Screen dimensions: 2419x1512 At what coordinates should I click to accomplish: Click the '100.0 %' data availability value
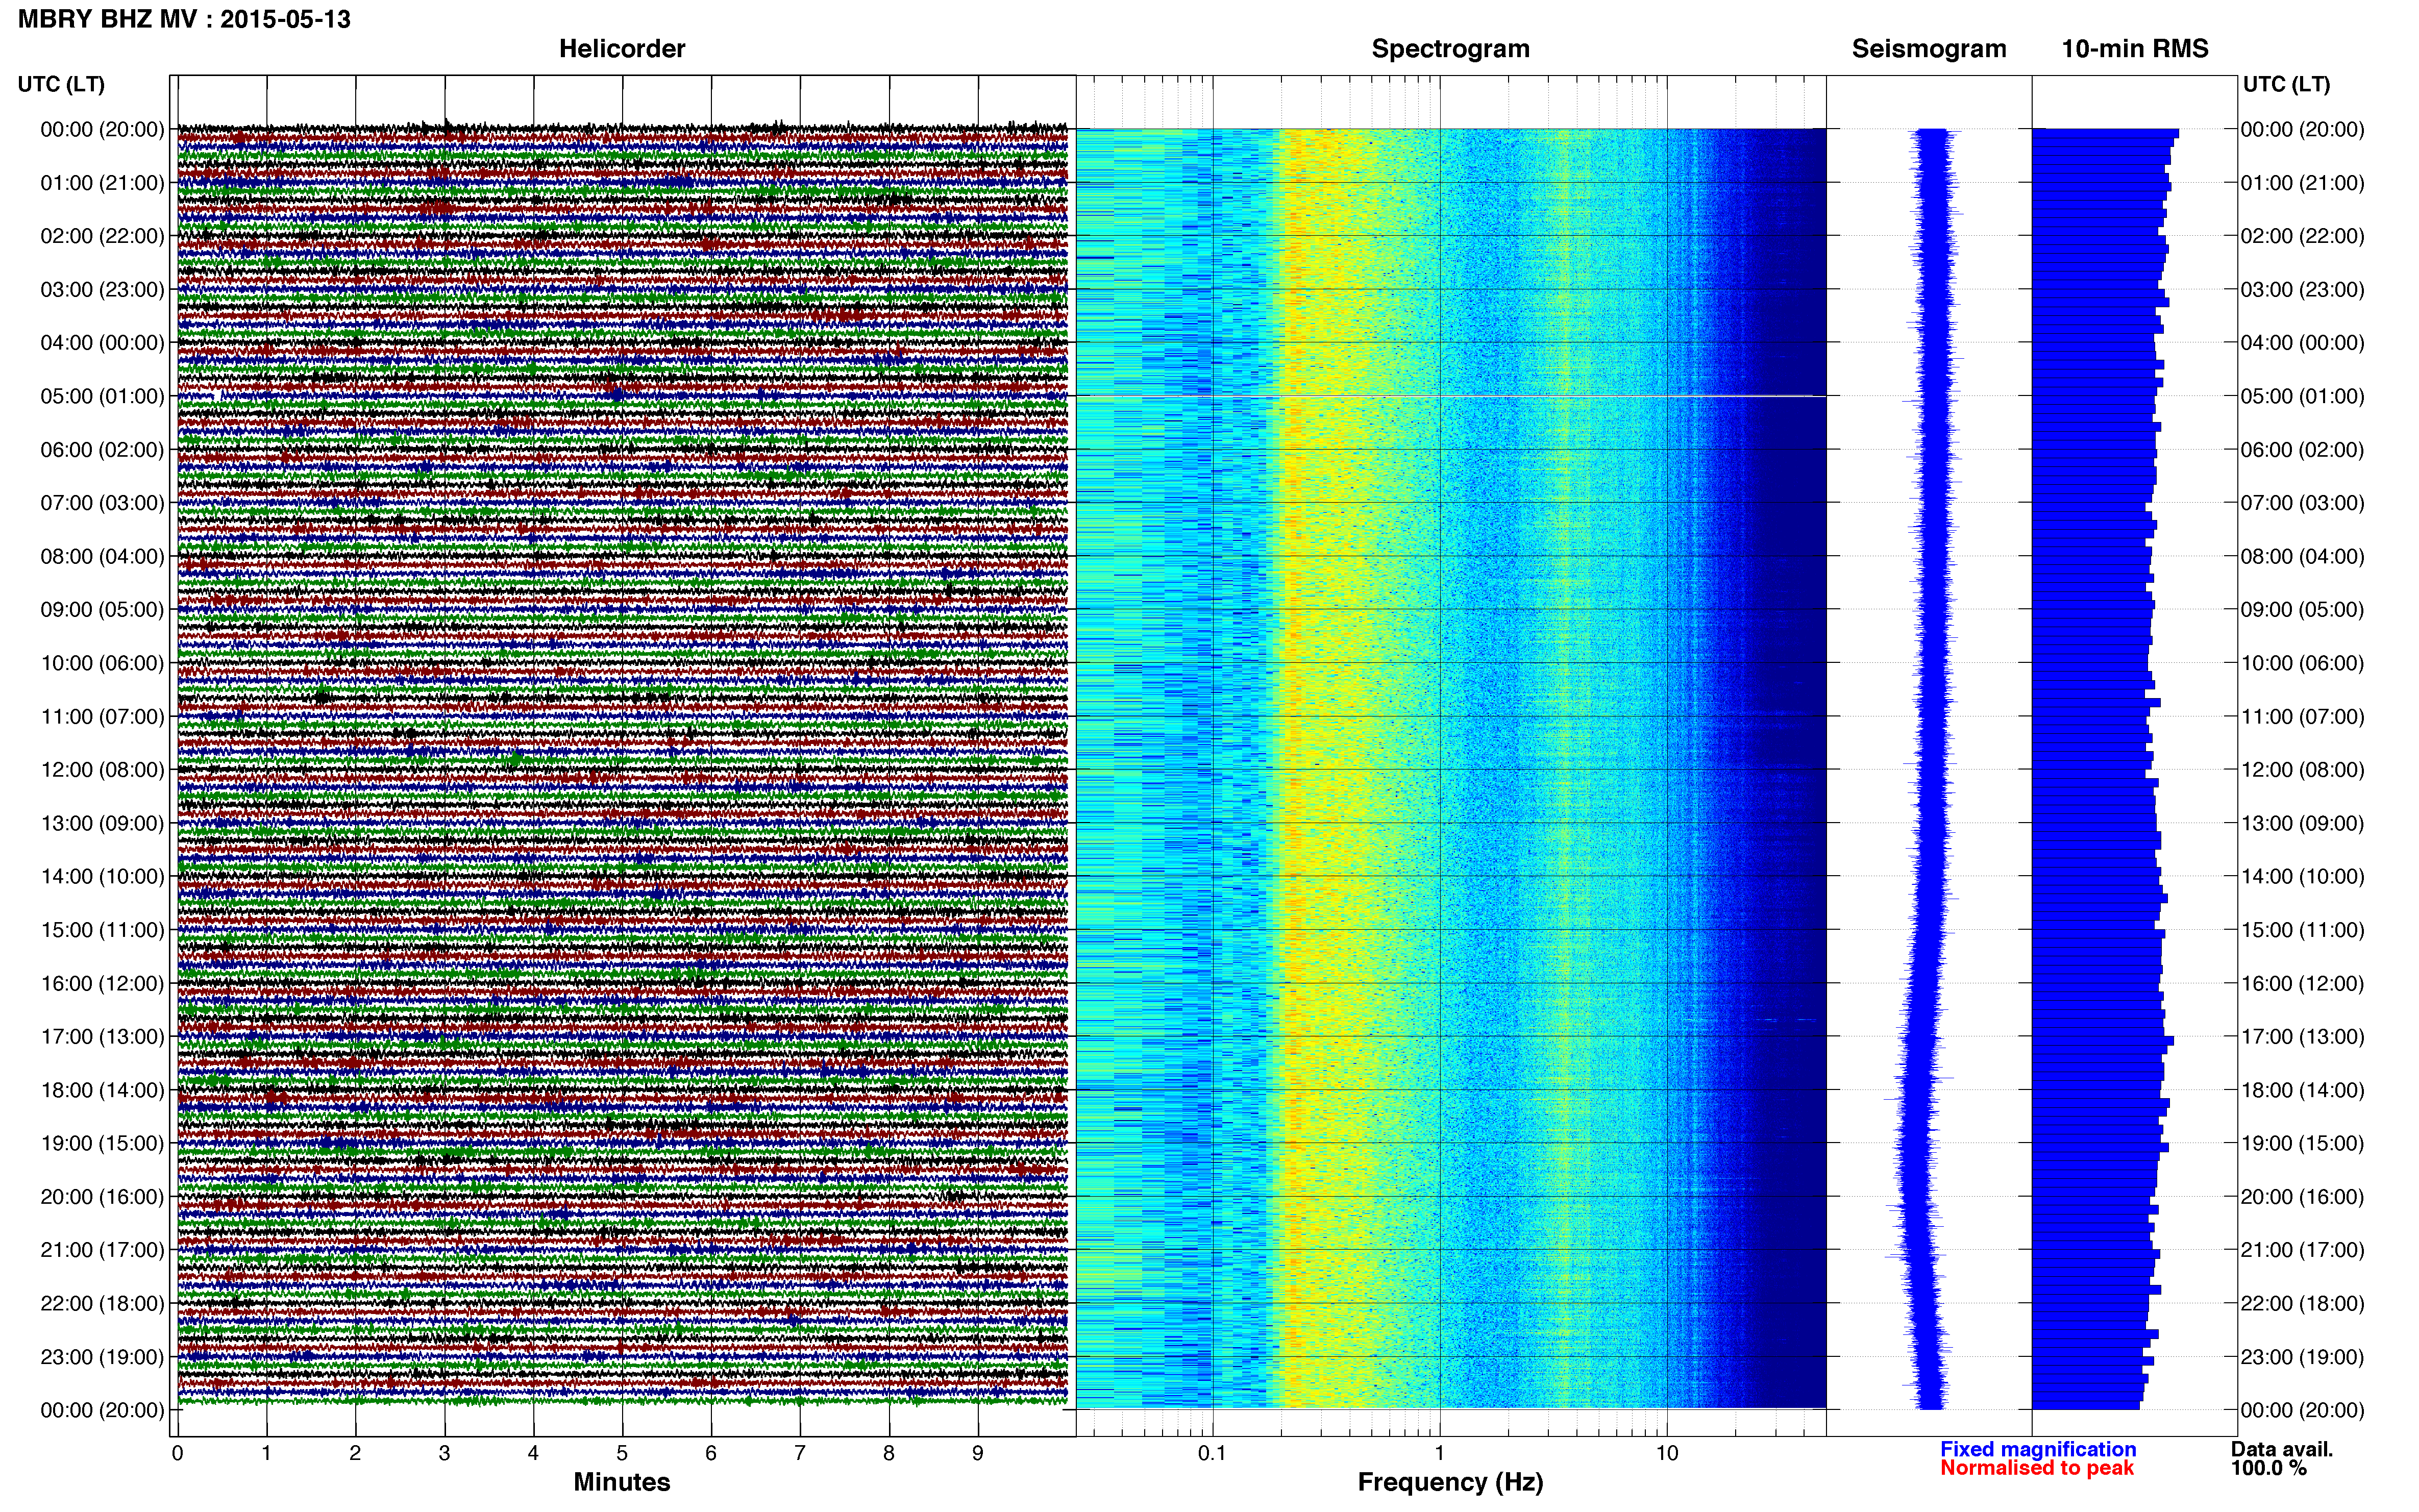[x=2269, y=1468]
